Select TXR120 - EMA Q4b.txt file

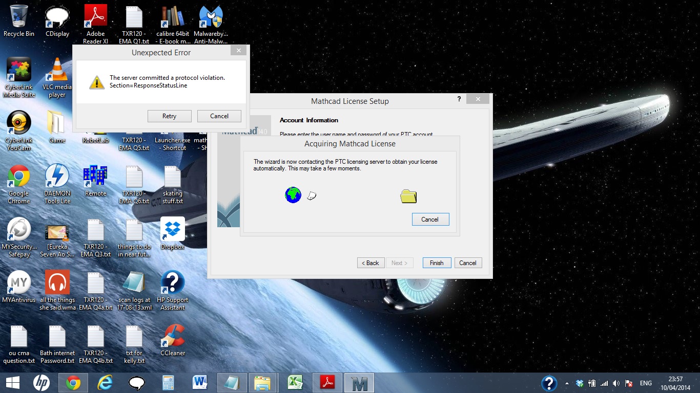point(96,344)
